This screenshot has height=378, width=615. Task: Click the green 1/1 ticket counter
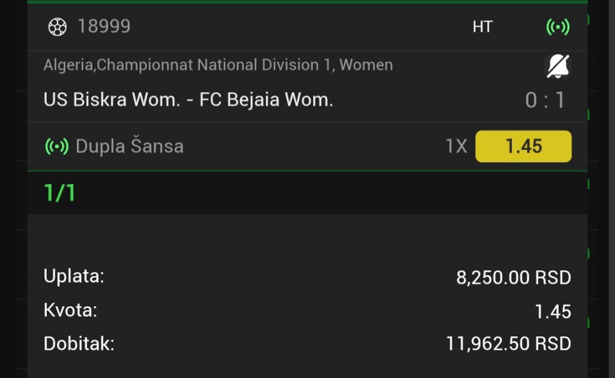point(60,193)
